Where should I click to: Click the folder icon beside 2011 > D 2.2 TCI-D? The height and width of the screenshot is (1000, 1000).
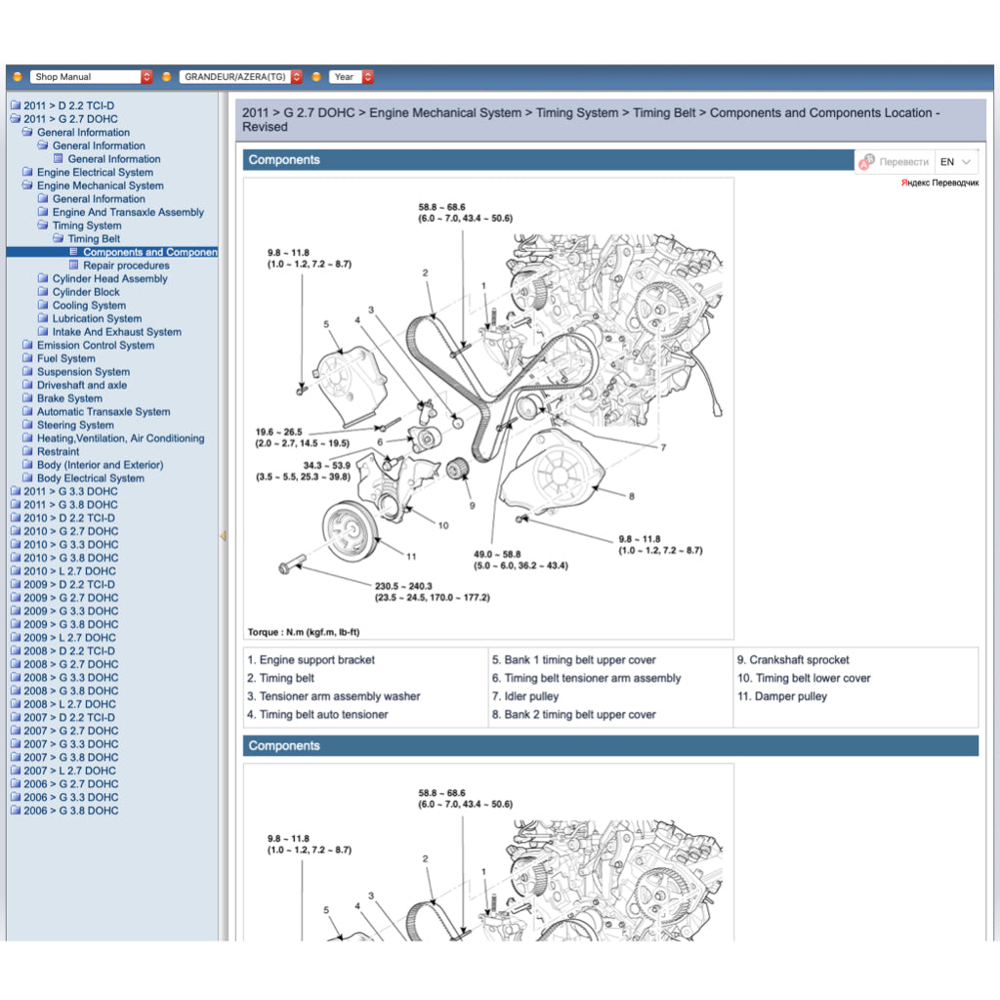click(x=15, y=105)
